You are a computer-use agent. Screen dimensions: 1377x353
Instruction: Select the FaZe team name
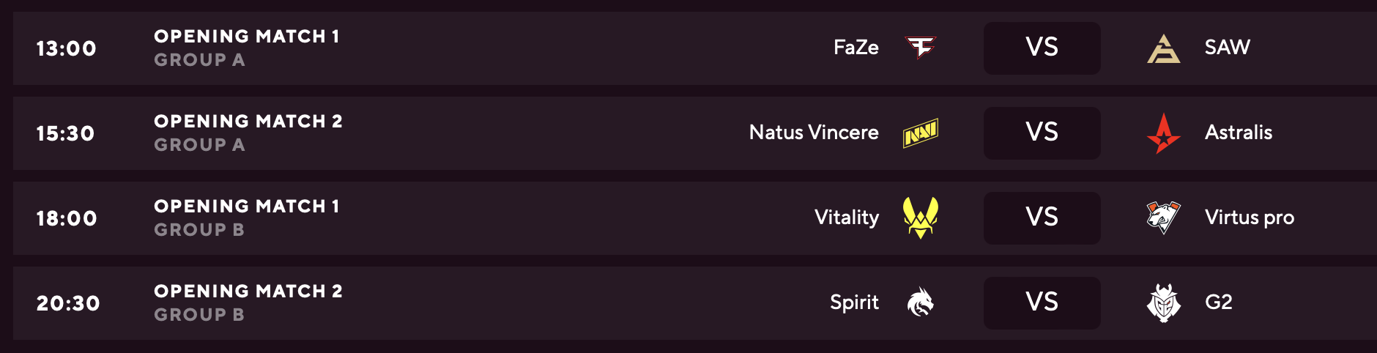tap(856, 48)
